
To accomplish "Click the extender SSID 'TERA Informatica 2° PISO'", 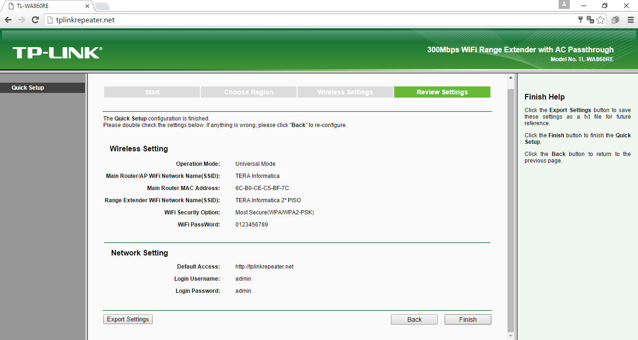I will (x=268, y=200).
